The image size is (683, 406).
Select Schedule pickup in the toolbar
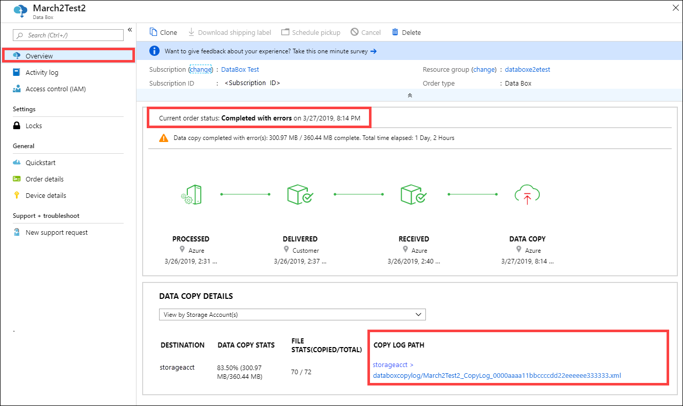click(310, 32)
